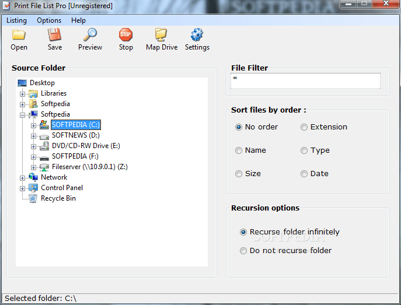Click the Settings button label

(197, 47)
